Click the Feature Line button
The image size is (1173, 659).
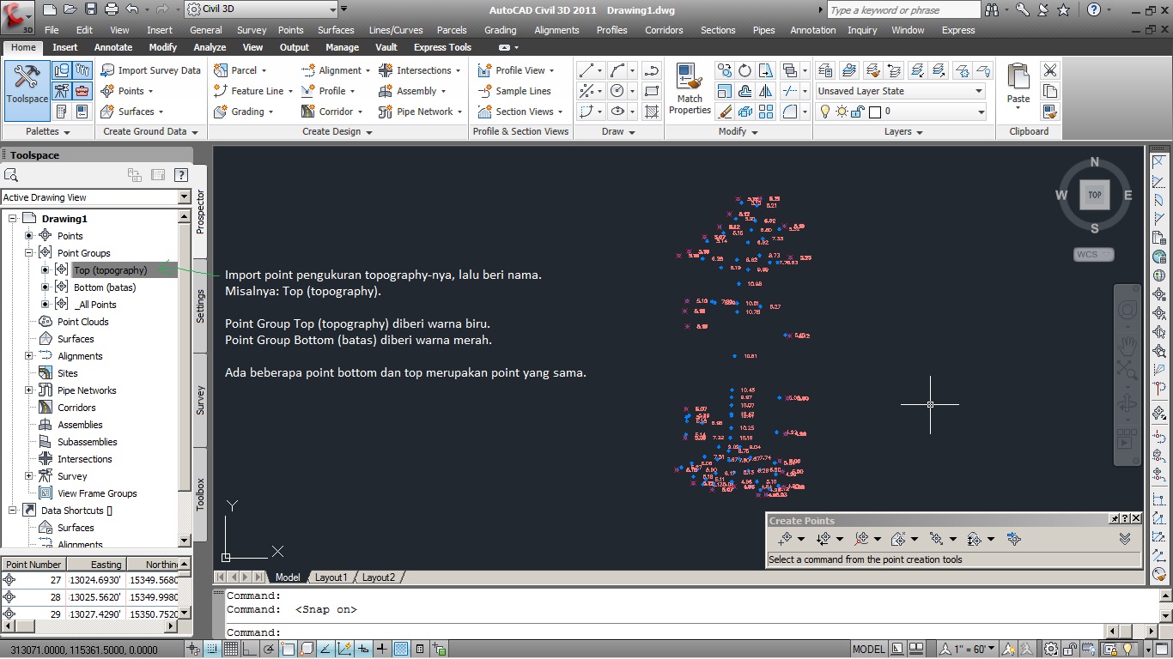tap(252, 91)
